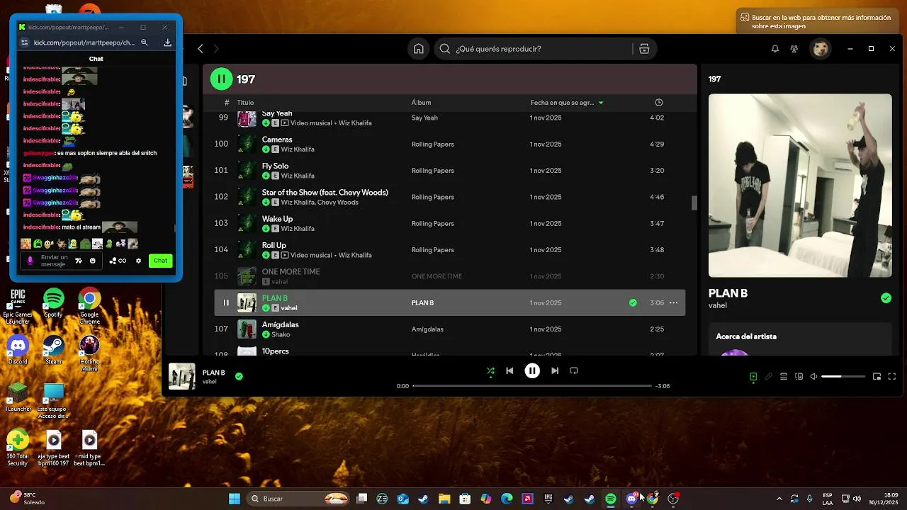The height and width of the screenshot is (510, 907).
Task: Navigate forward with the Spotify arrow
Action: [216, 49]
